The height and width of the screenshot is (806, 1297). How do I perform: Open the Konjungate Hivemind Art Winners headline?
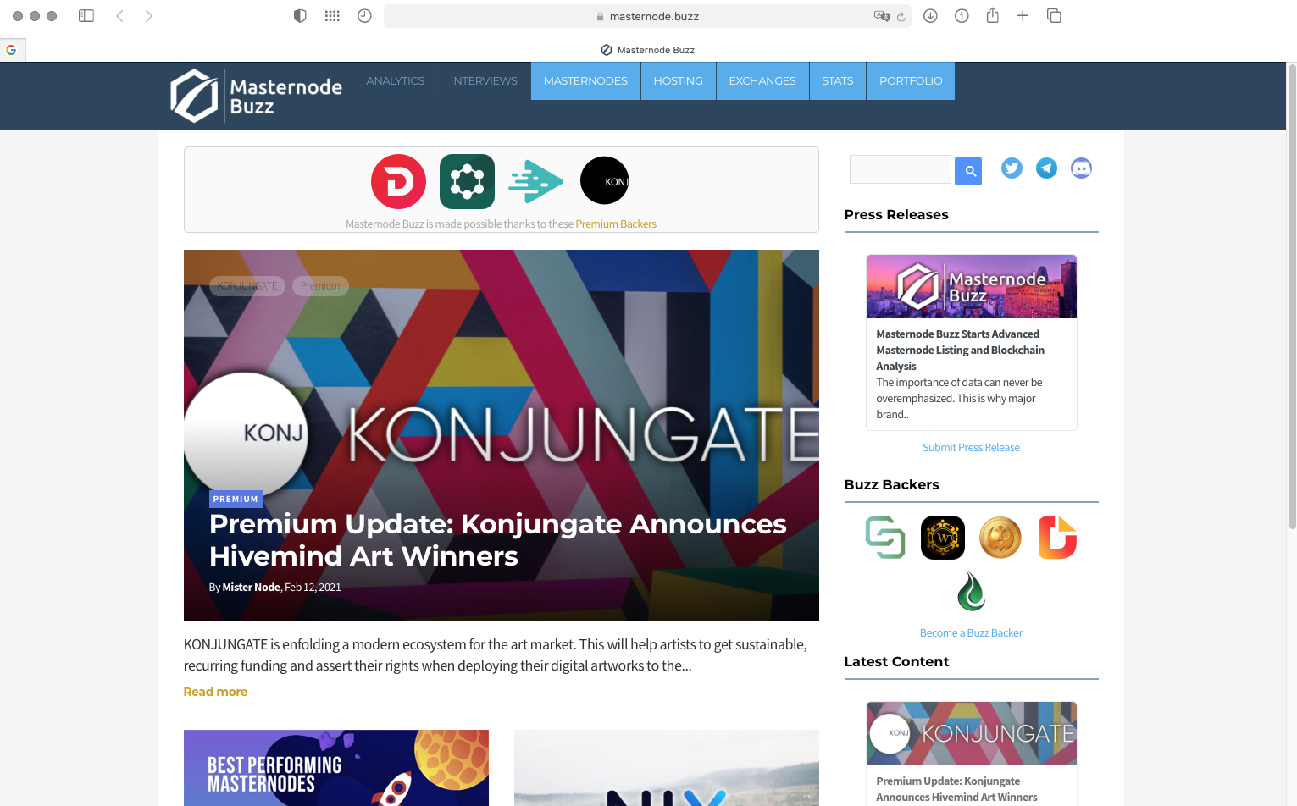(498, 540)
